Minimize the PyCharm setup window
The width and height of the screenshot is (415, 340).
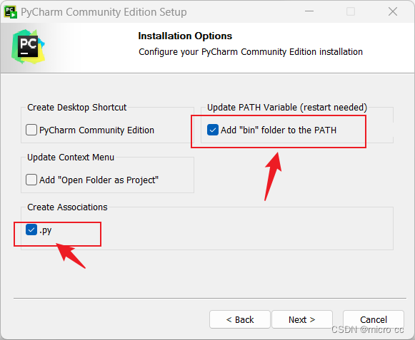pos(309,11)
